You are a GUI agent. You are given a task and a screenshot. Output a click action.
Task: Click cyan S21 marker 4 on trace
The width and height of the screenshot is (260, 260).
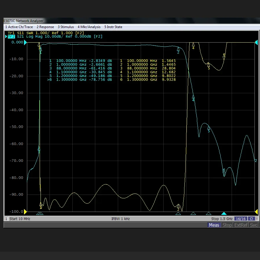pos(193,98)
